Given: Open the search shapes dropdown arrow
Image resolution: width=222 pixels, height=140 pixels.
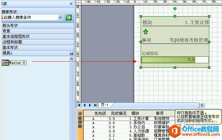Looking at the screenshot, I should tap(61, 17).
